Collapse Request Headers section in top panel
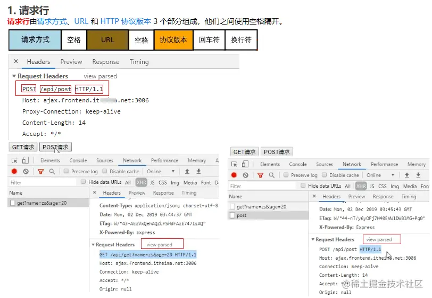432x298 pixels. point(14,76)
